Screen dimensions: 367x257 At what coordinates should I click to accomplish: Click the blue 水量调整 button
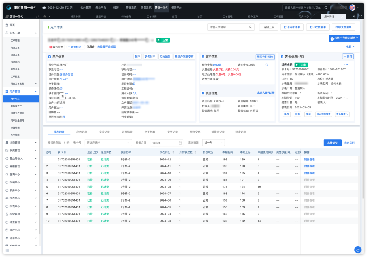point(332,143)
